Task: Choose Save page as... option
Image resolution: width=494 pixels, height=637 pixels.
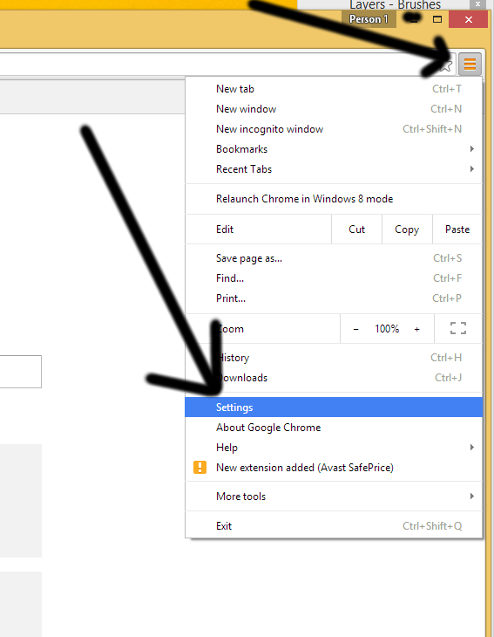Action: (x=334, y=258)
